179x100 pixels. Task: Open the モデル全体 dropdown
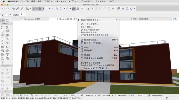click(x=107, y=96)
